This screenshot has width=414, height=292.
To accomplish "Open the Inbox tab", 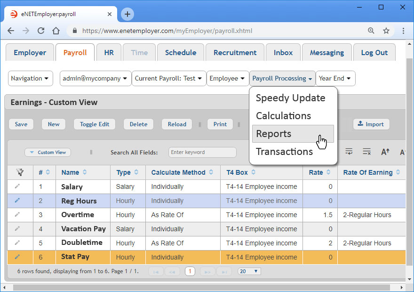I will 283,52.
